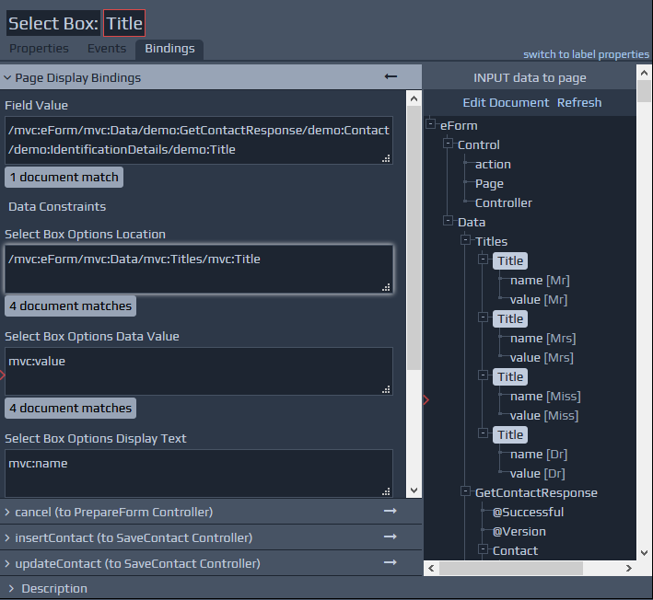The width and height of the screenshot is (653, 600).
Task: Collapse the Titles tree node
Action: click(x=466, y=239)
